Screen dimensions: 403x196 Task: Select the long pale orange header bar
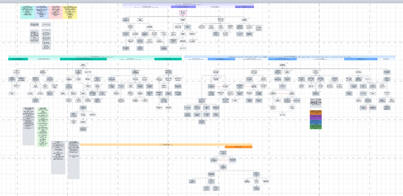coord(166,145)
